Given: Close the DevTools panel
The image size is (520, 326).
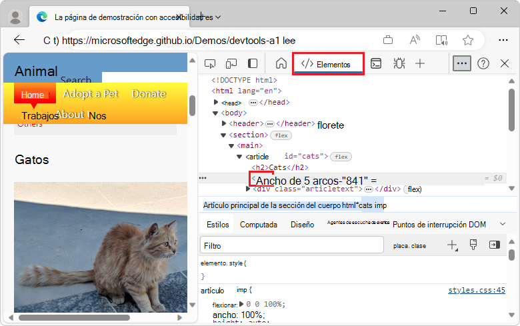Looking at the screenshot, I should [505, 63].
